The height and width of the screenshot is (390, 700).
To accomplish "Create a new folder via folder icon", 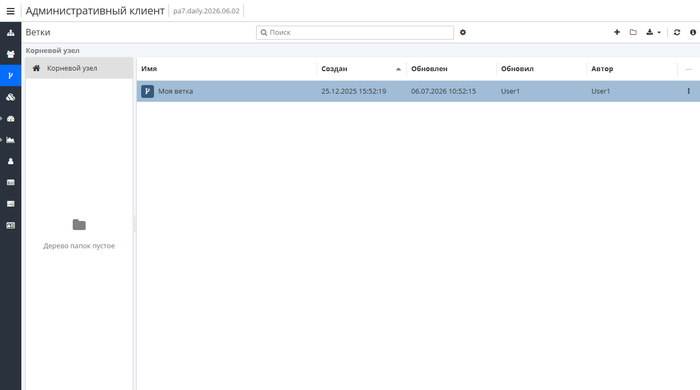I will click(x=633, y=33).
